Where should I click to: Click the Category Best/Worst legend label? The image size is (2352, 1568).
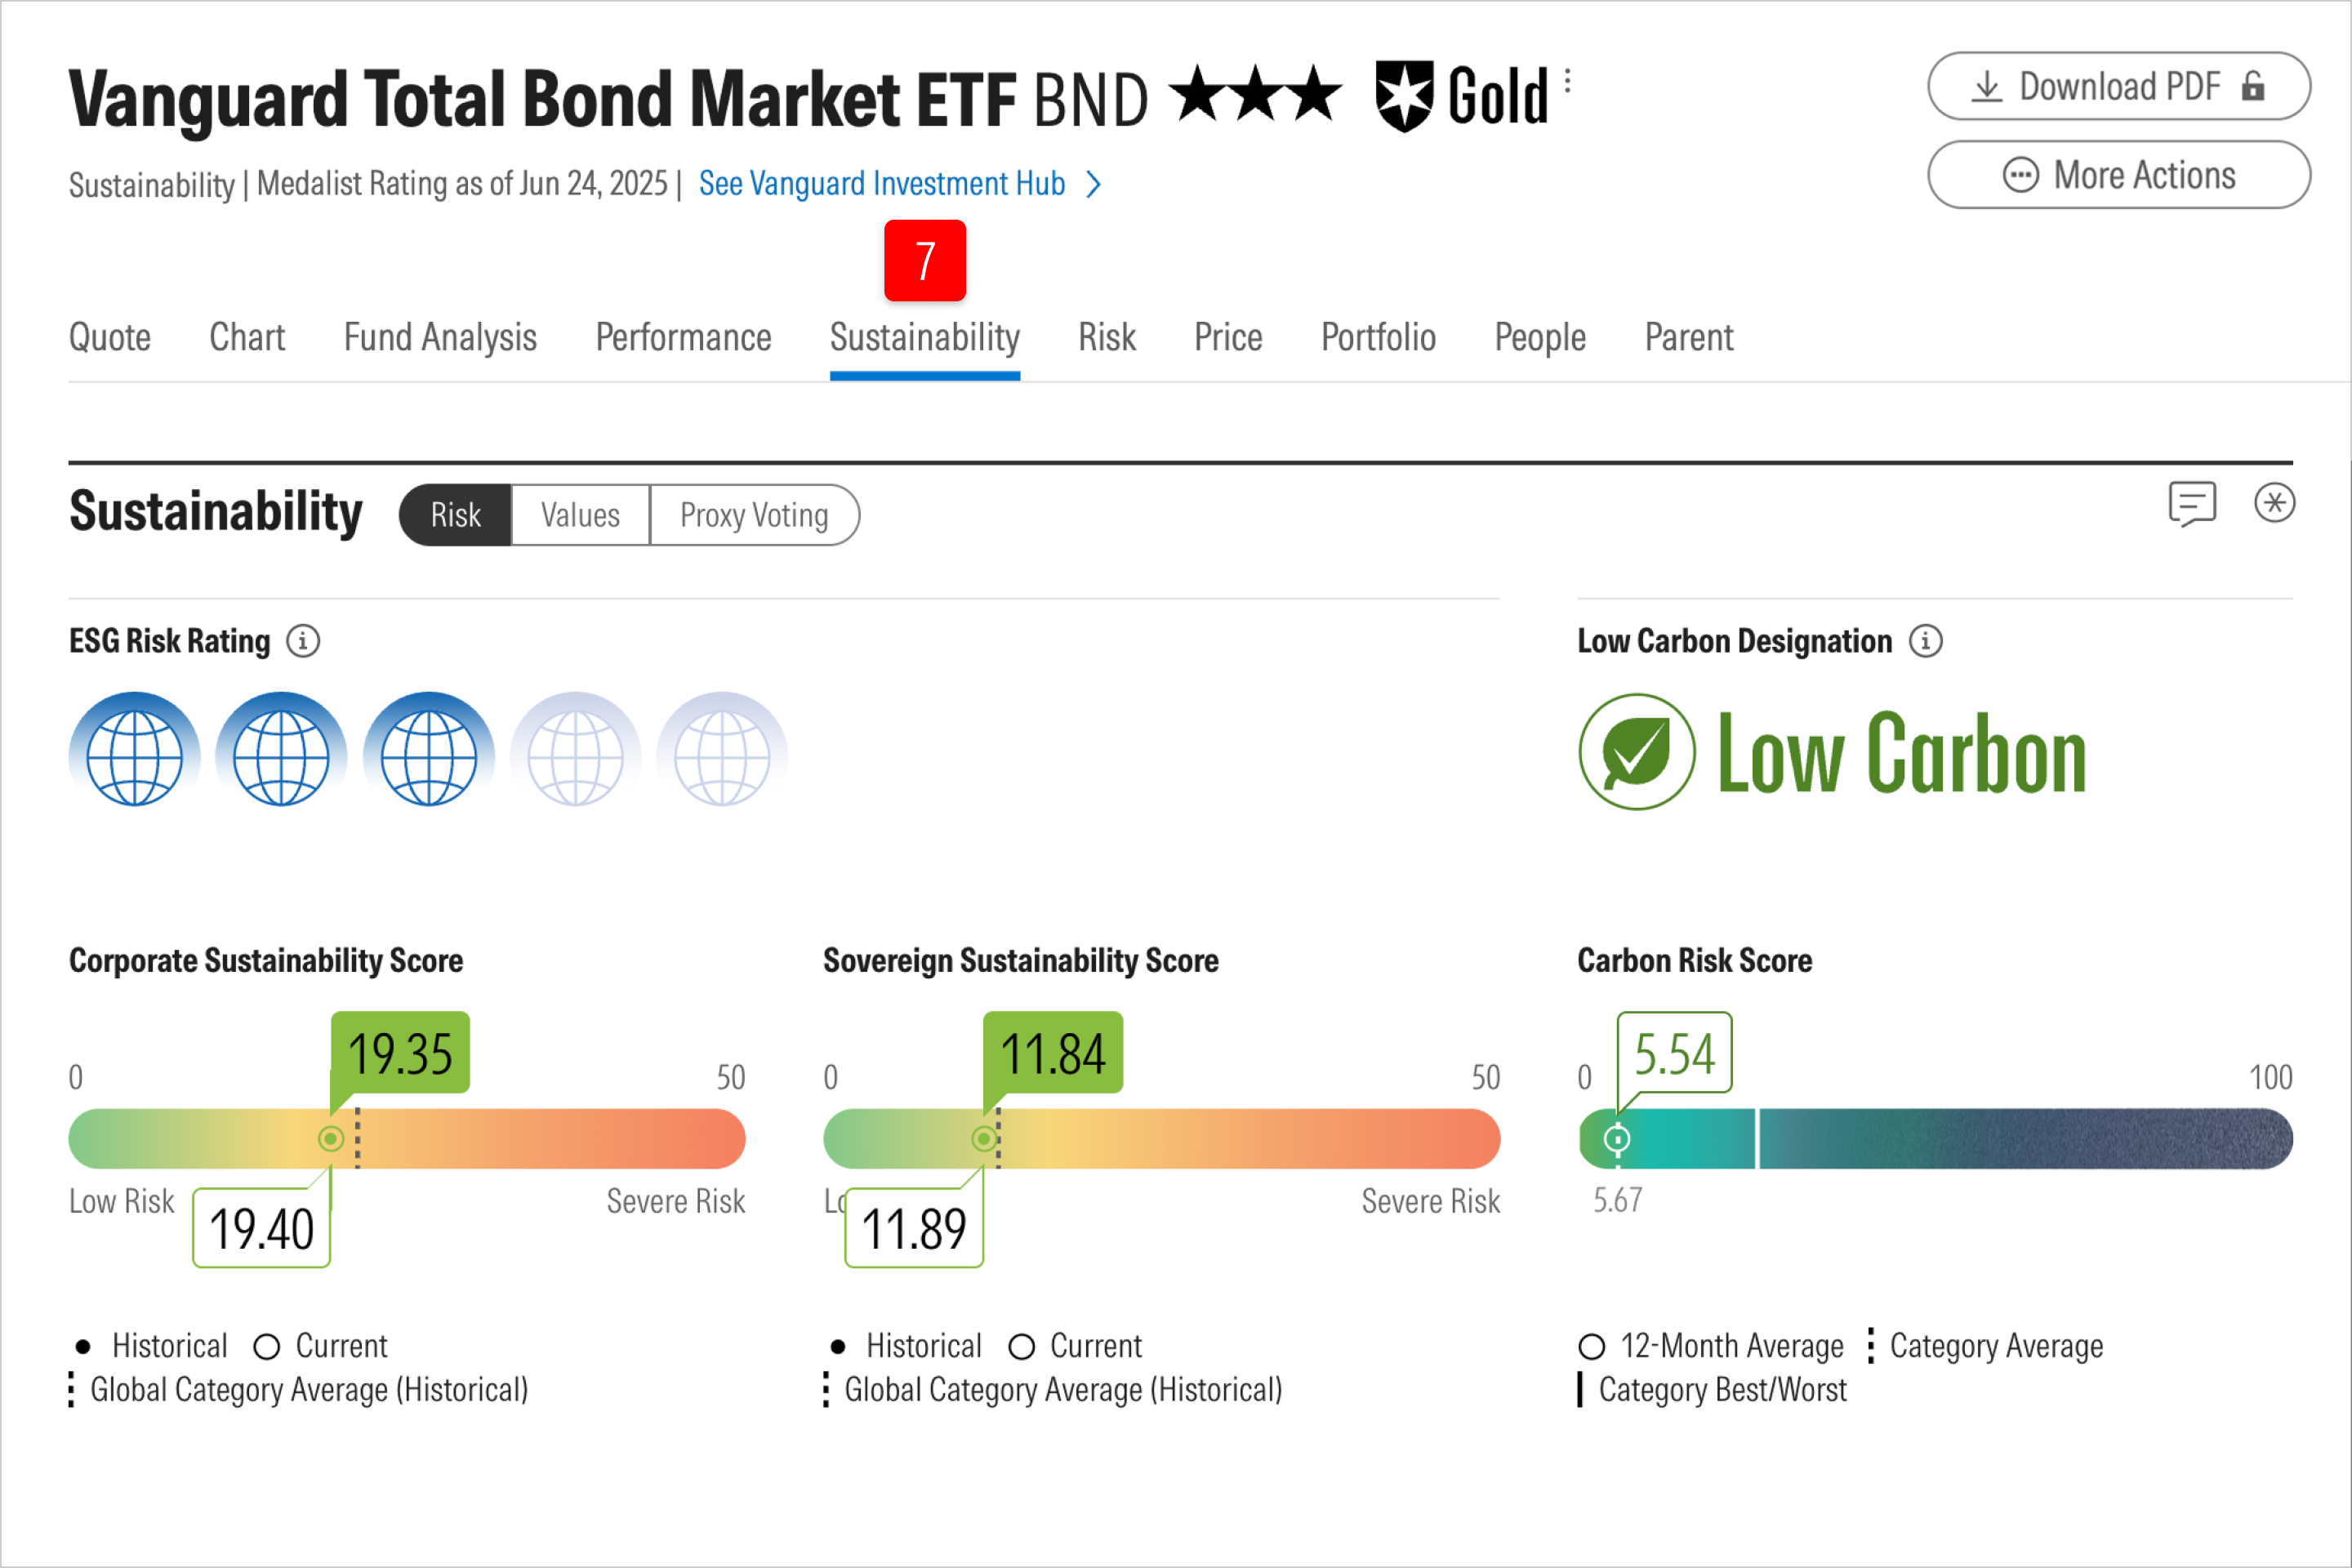[1723, 1390]
